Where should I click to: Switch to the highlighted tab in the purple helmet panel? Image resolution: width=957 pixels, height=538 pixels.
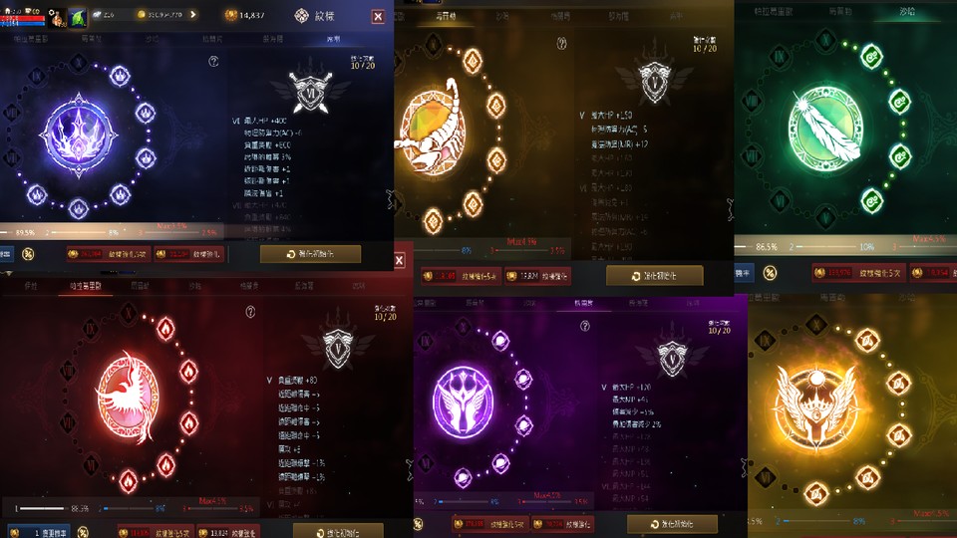[583, 303]
